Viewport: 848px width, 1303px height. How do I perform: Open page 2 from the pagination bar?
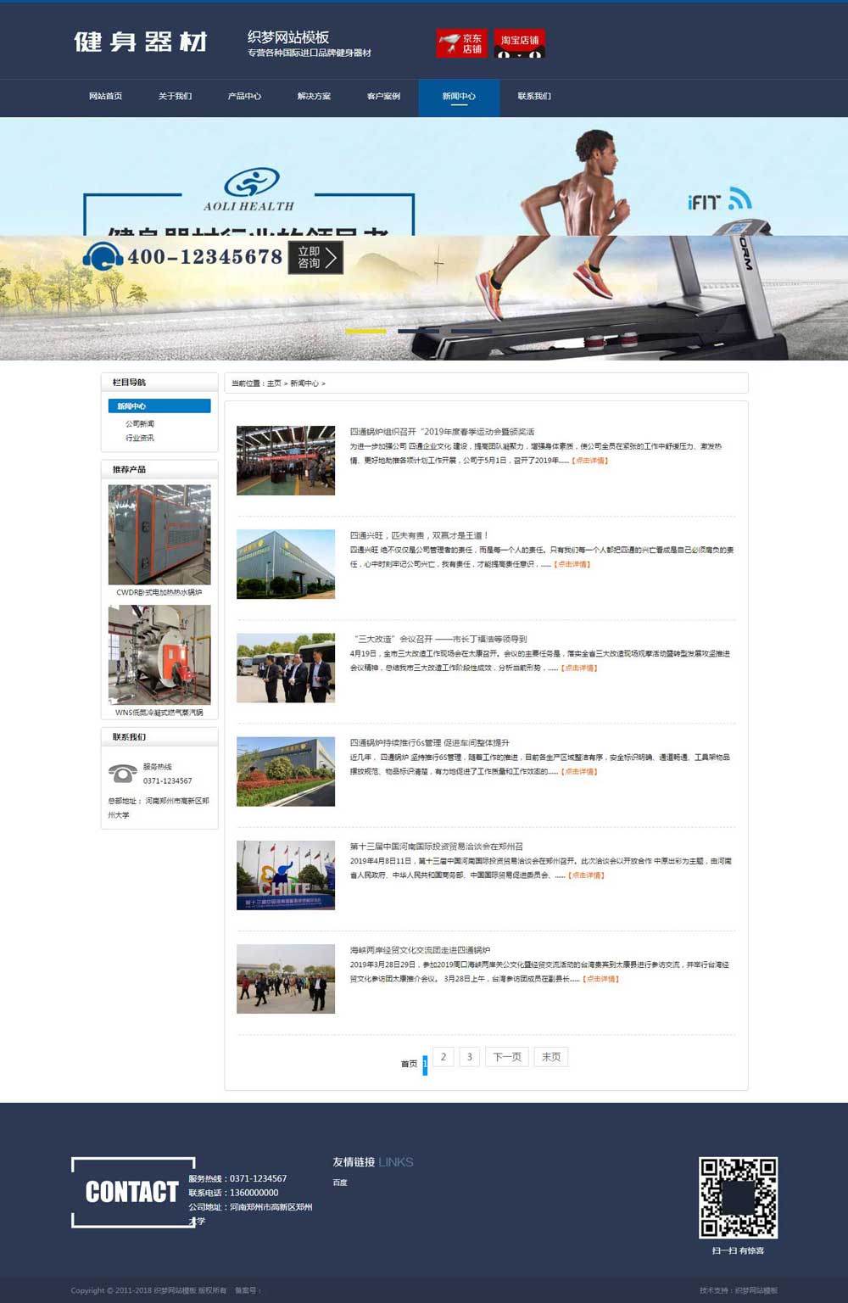[442, 1057]
